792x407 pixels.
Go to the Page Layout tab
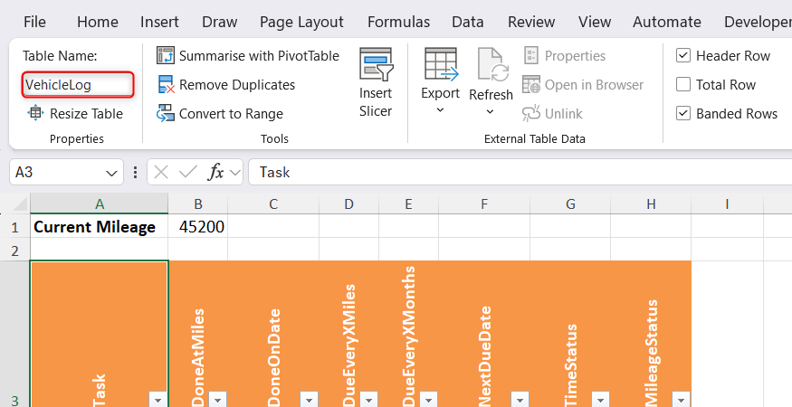(301, 23)
